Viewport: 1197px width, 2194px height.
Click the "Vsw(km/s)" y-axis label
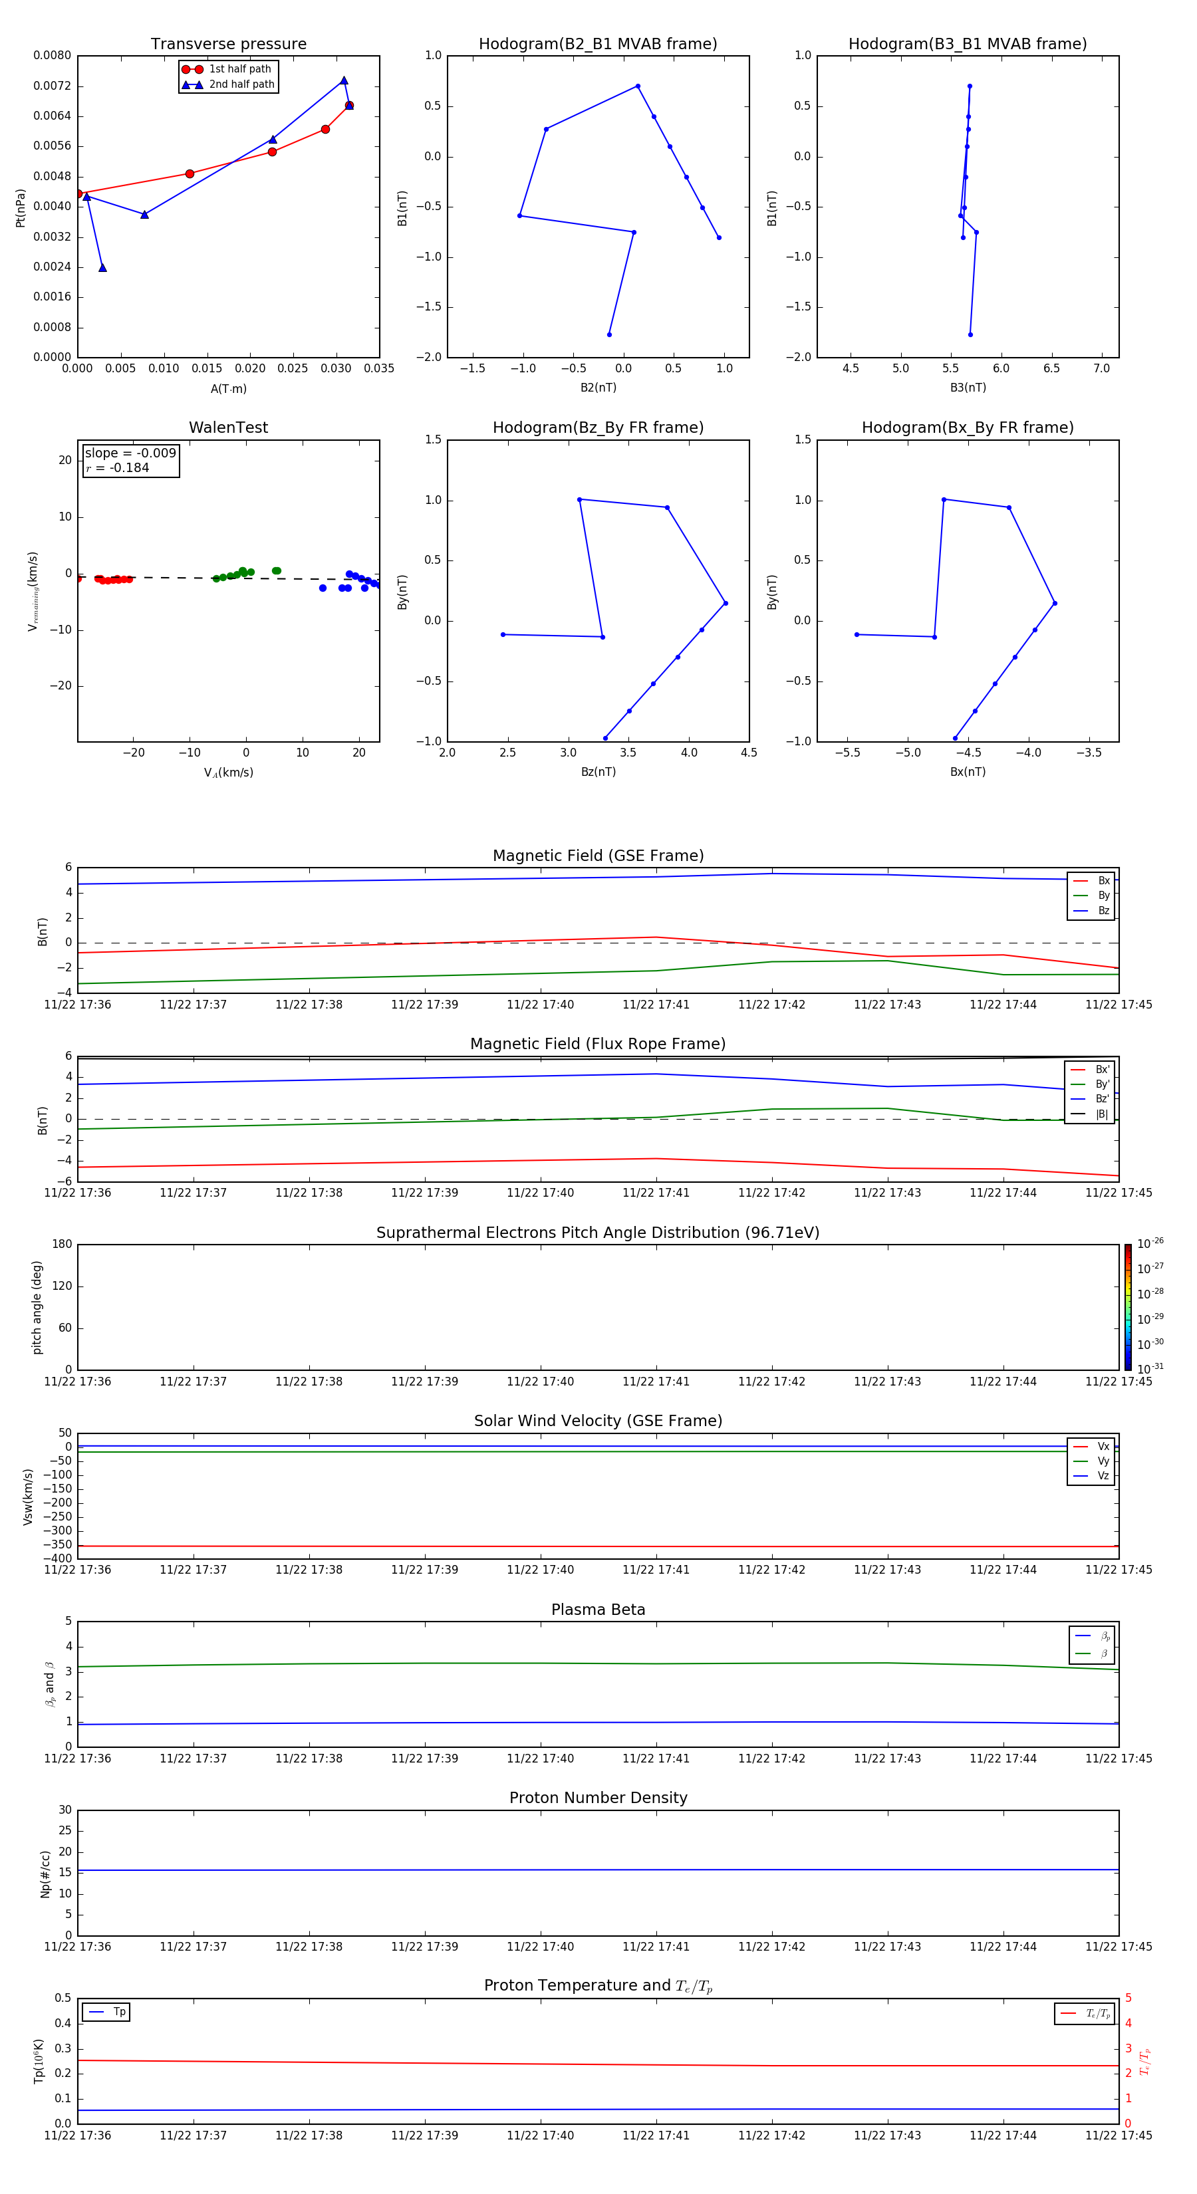point(28,1497)
